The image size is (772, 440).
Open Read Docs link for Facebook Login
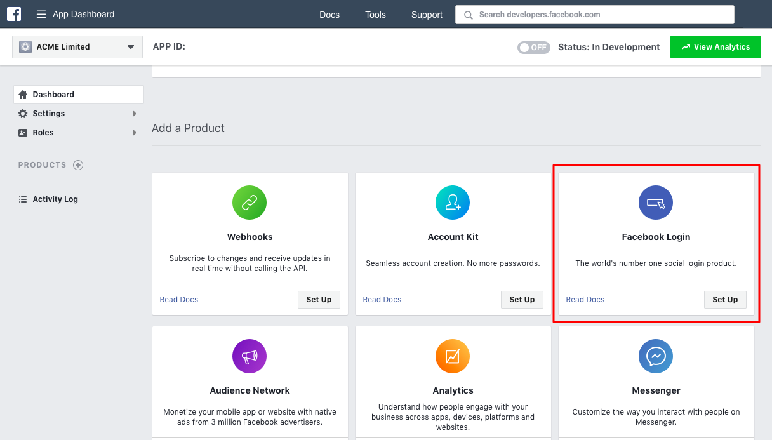(585, 300)
